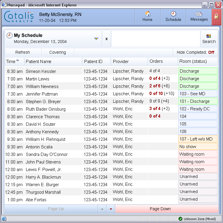The width and height of the screenshot is (223, 223).
Task: Click the Page Down button
Action: [x=167, y=209]
